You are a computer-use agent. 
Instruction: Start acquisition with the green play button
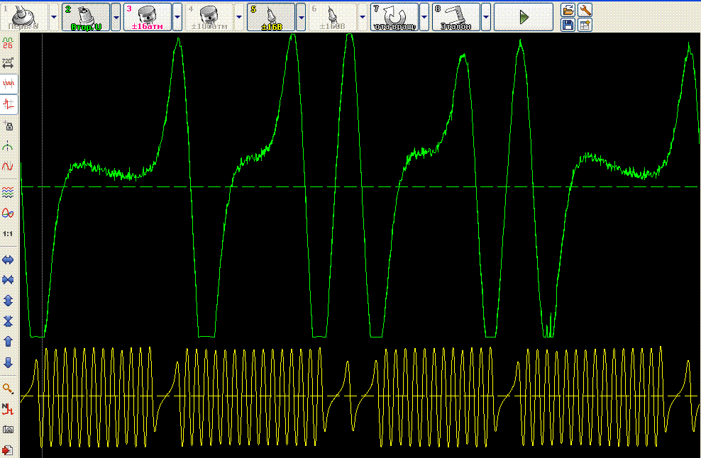point(523,16)
